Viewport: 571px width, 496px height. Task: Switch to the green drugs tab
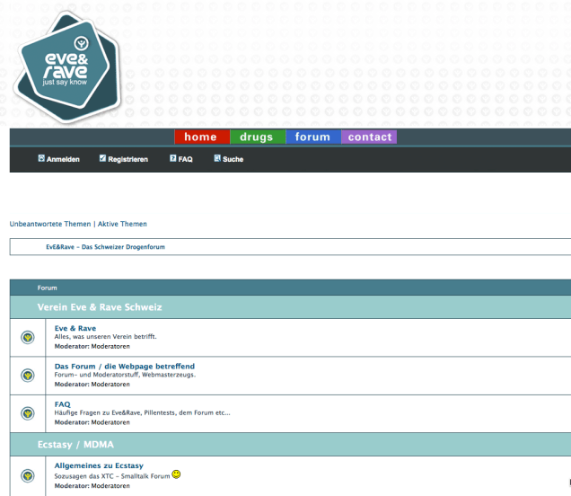(x=257, y=137)
